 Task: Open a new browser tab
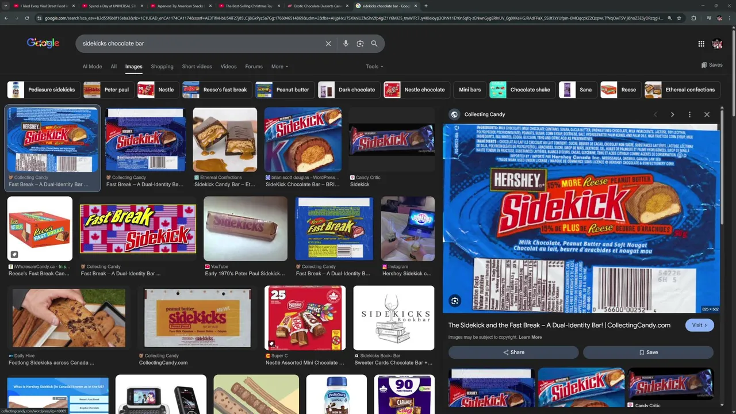coord(425,6)
